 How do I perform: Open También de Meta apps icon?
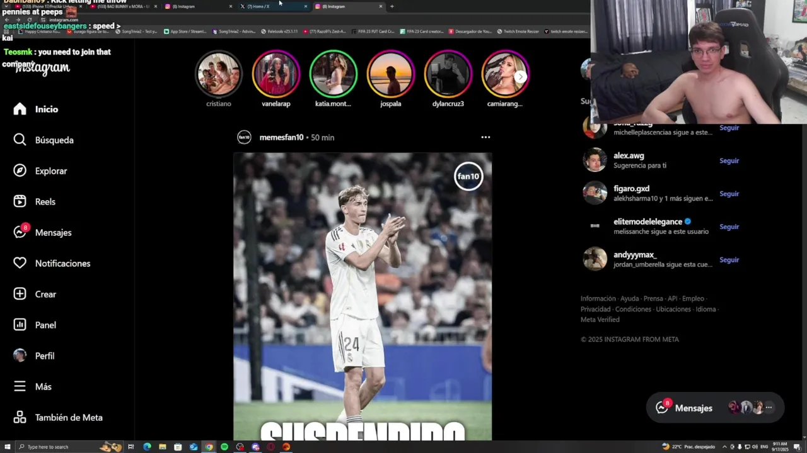pyautogui.click(x=20, y=417)
